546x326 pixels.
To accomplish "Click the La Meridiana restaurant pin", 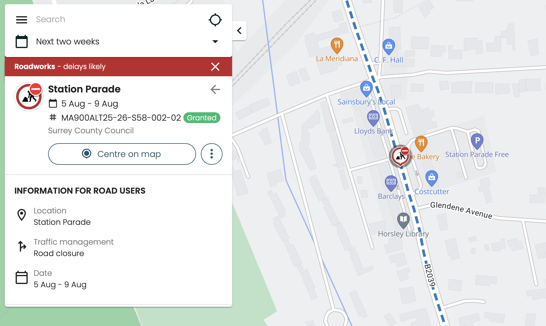I will (337, 46).
